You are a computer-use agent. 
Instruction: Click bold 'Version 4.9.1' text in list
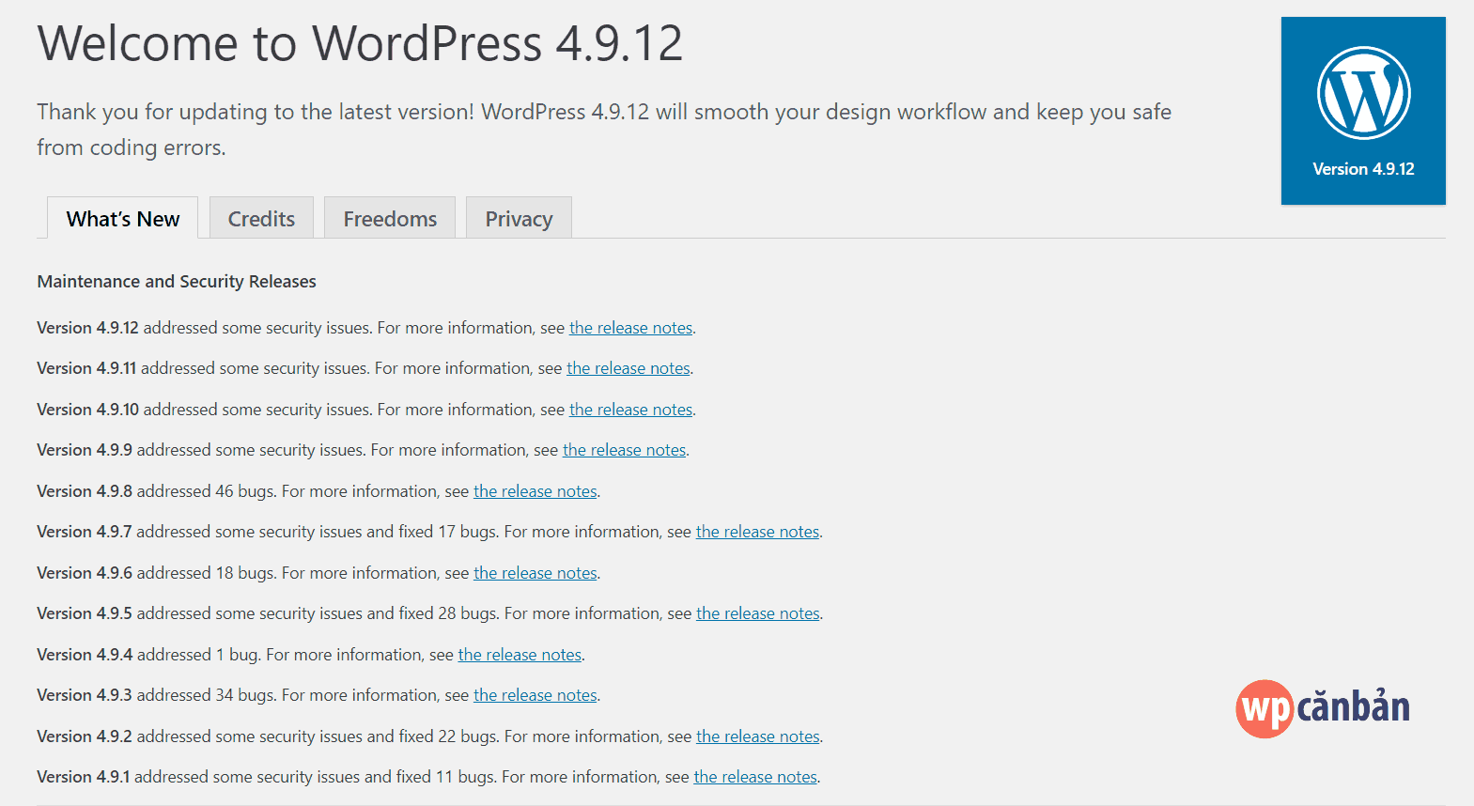(x=84, y=777)
